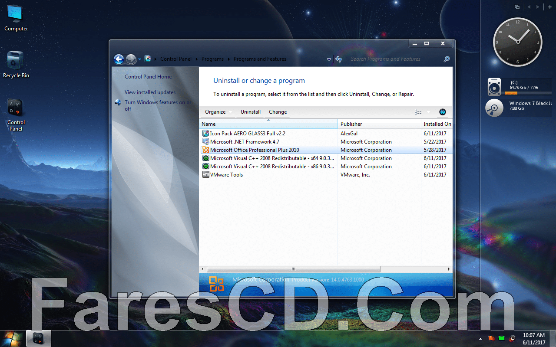Select Icon Pack AERO GLASS3 Full v2.2

(248, 134)
